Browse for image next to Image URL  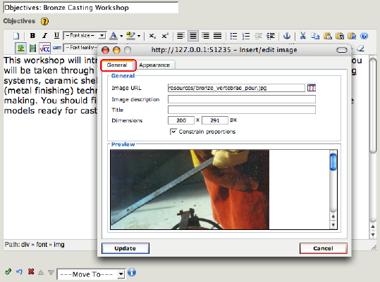(312, 88)
